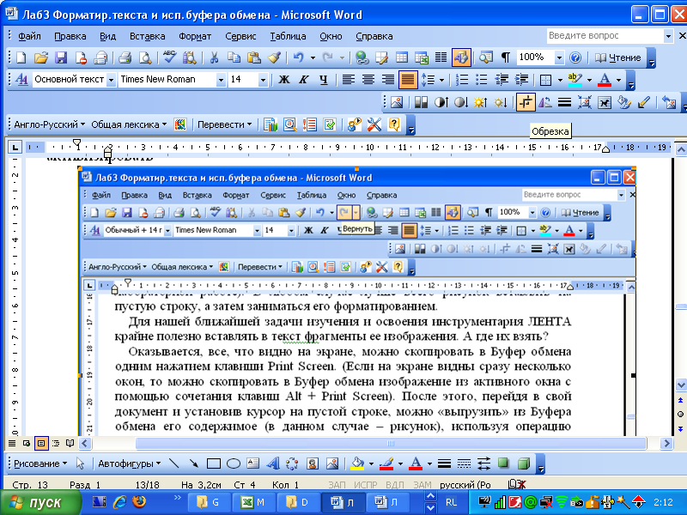Viewport: 687px width, 515px height.
Task: Launch Firefox from the quick launch bar
Action: coord(139,501)
